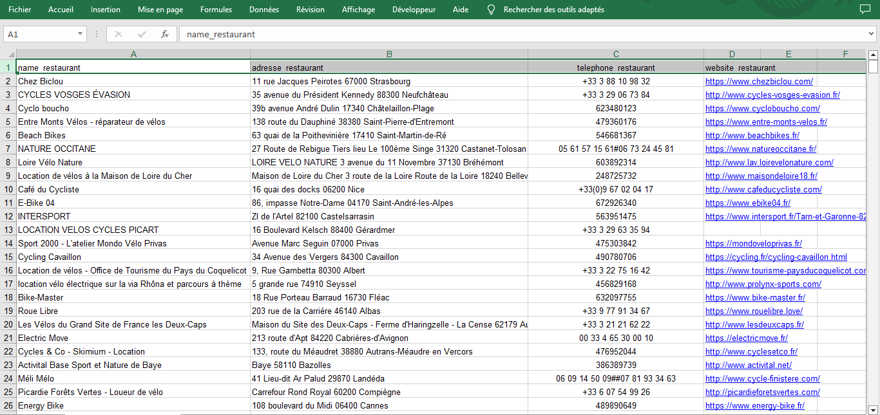Switch to the Accueil tab
The height and width of the screenshot is (415, 880).
coord(61,10)
